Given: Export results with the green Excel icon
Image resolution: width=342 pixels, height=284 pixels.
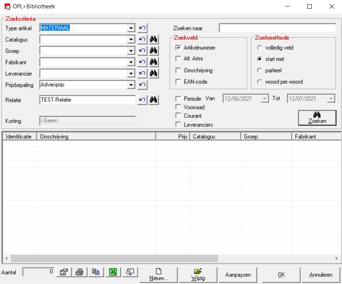Looking at the screenshot, I should coord(113,272).
